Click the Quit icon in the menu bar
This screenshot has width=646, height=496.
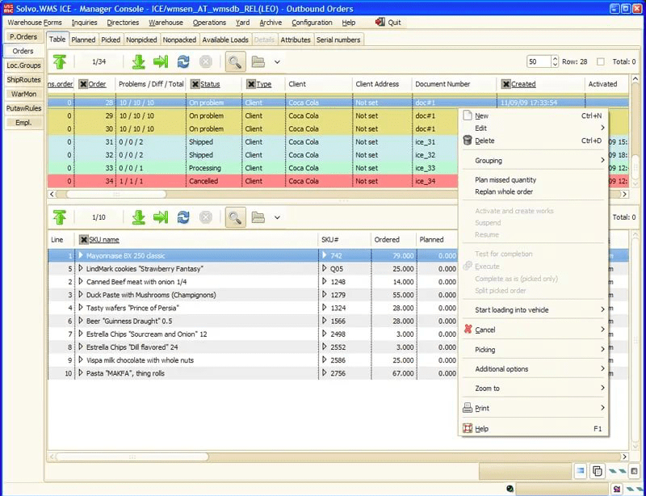click(379, 23)
